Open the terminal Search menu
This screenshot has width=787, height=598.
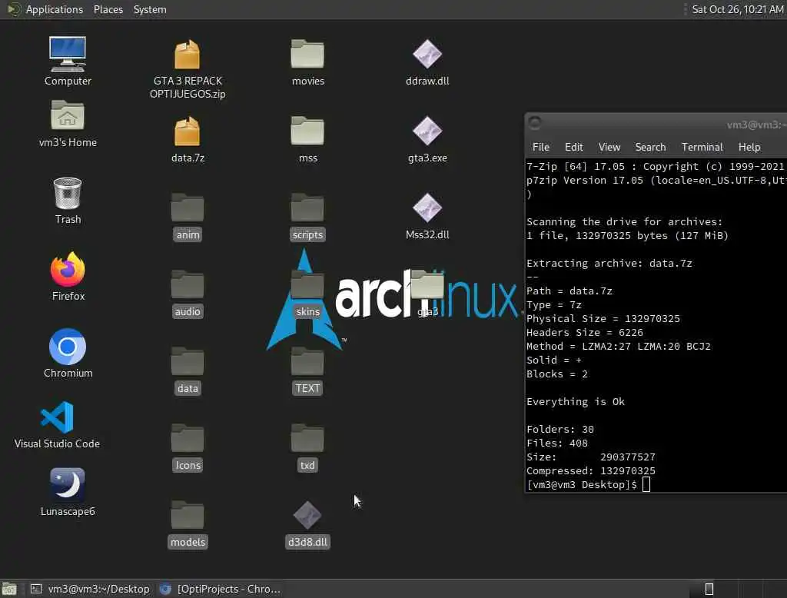(x=650, y=147)
